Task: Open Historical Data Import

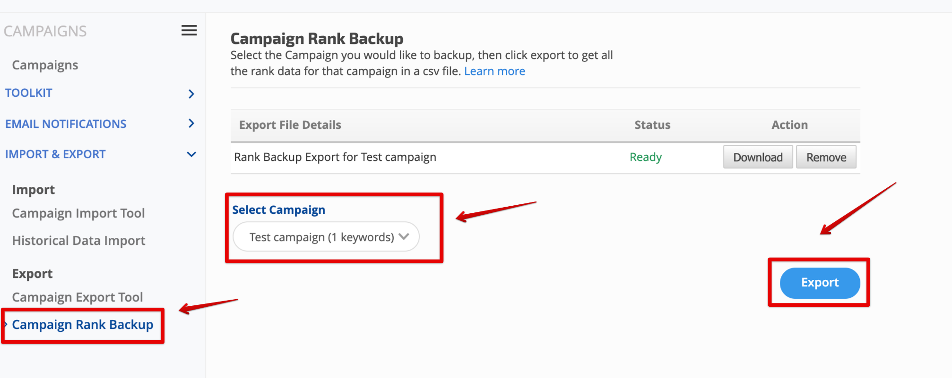Action: [x=78, y=241]
